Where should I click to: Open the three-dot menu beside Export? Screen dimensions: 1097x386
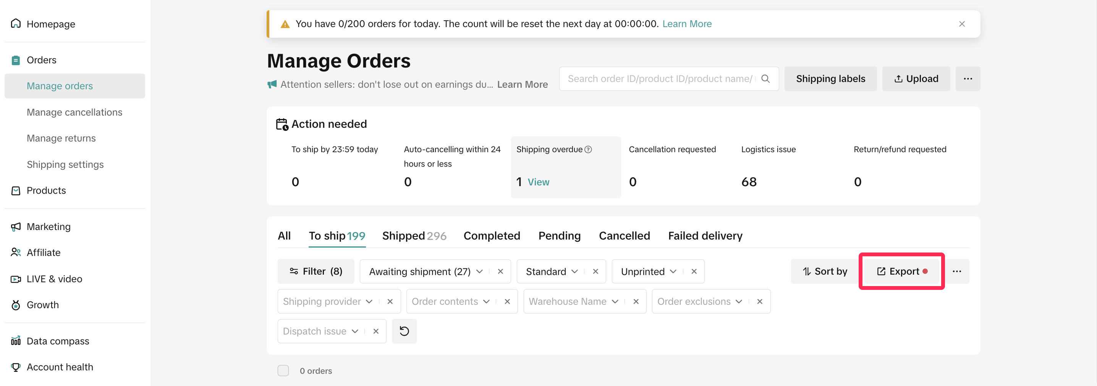956,271
